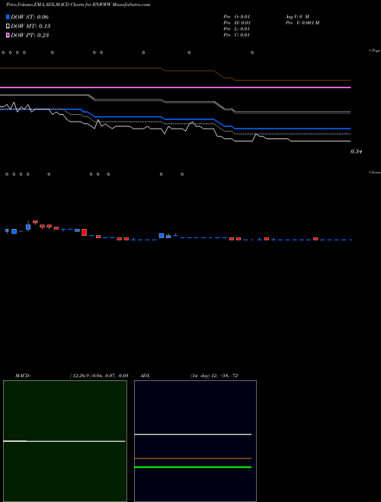
Task: Click the magenta horizontal line in price chart
Action: coord(175,87)
